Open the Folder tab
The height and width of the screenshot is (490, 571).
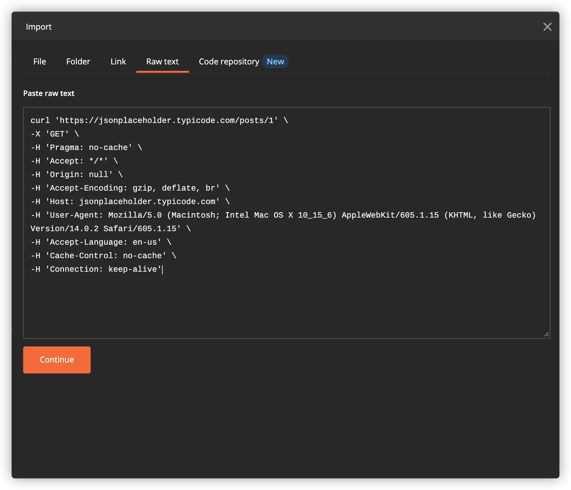pyautogui.click(x=78, y=61)
